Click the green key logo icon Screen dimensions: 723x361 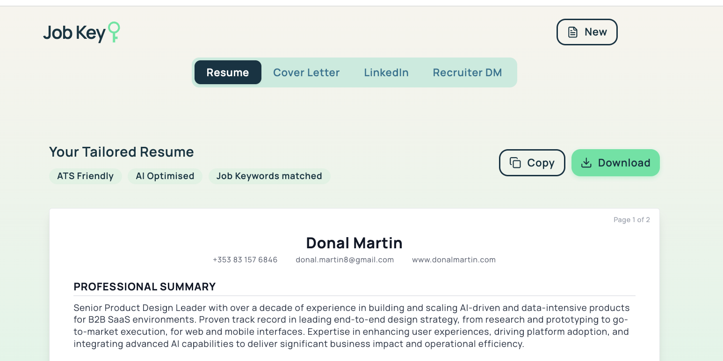pos(114,32)
